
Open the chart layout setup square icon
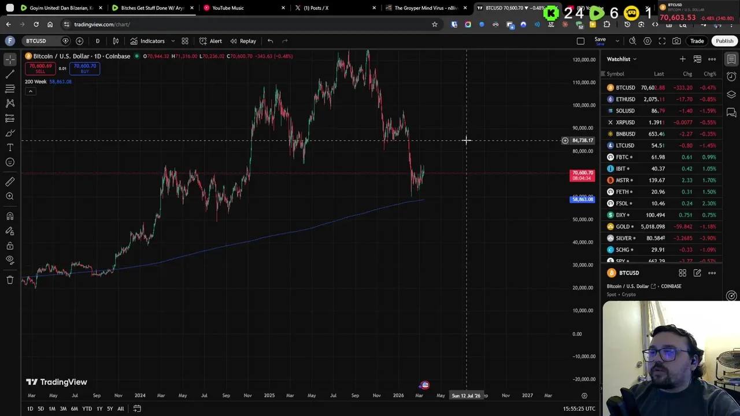point(580,41)
